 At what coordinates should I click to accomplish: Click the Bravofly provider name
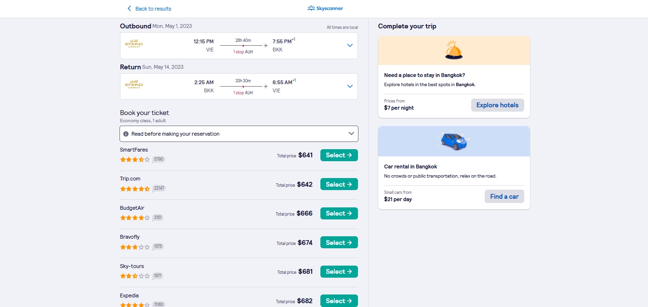pos(130,237)
